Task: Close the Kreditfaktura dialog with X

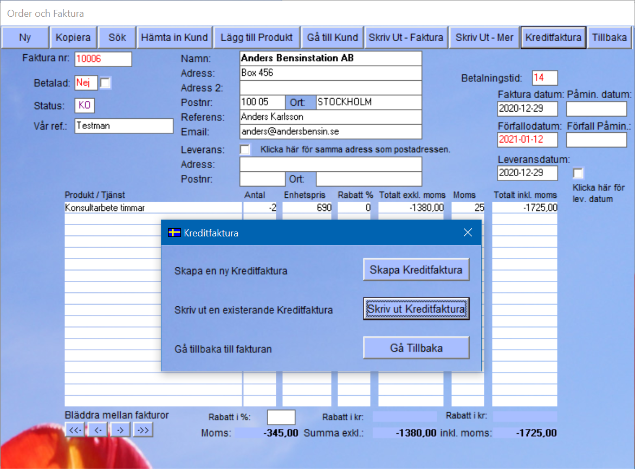Action: click(468, 233)
